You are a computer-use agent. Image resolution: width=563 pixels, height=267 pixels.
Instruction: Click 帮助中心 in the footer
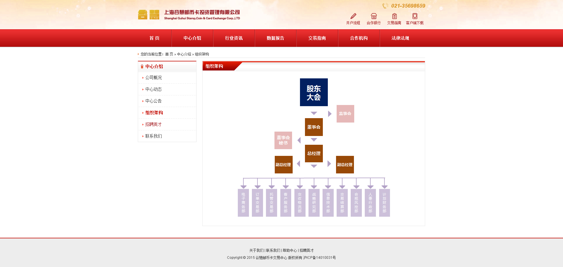coord(290,250)
